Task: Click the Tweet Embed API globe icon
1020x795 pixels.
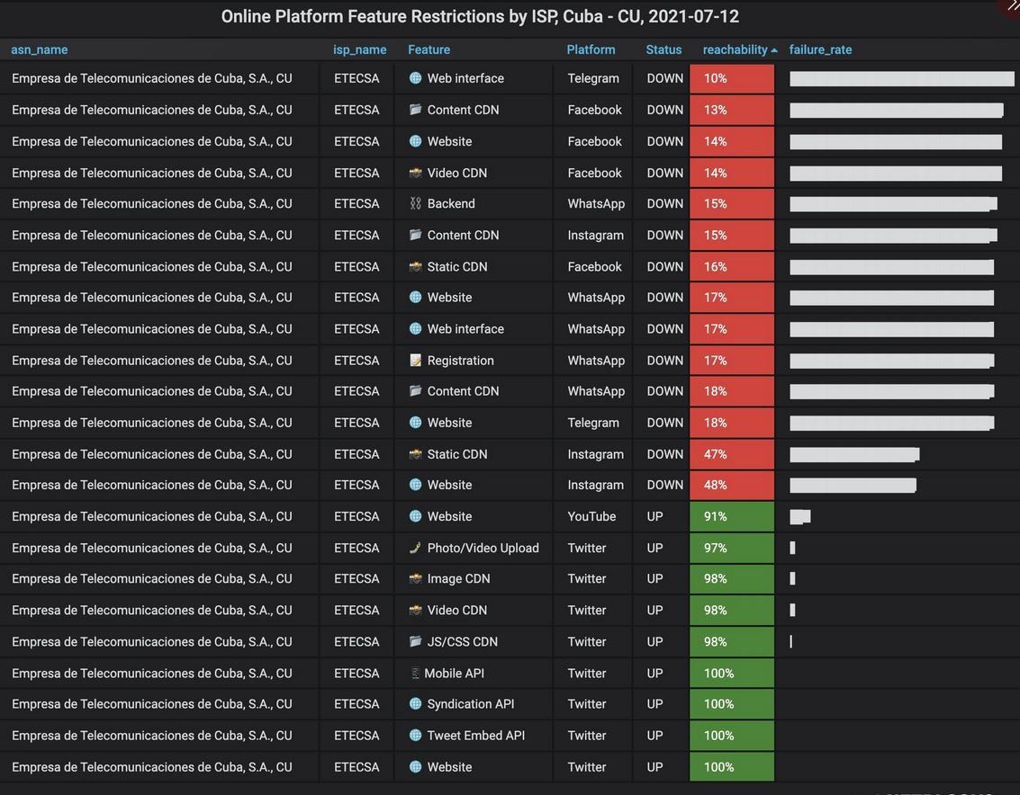Action: point(414,735)
